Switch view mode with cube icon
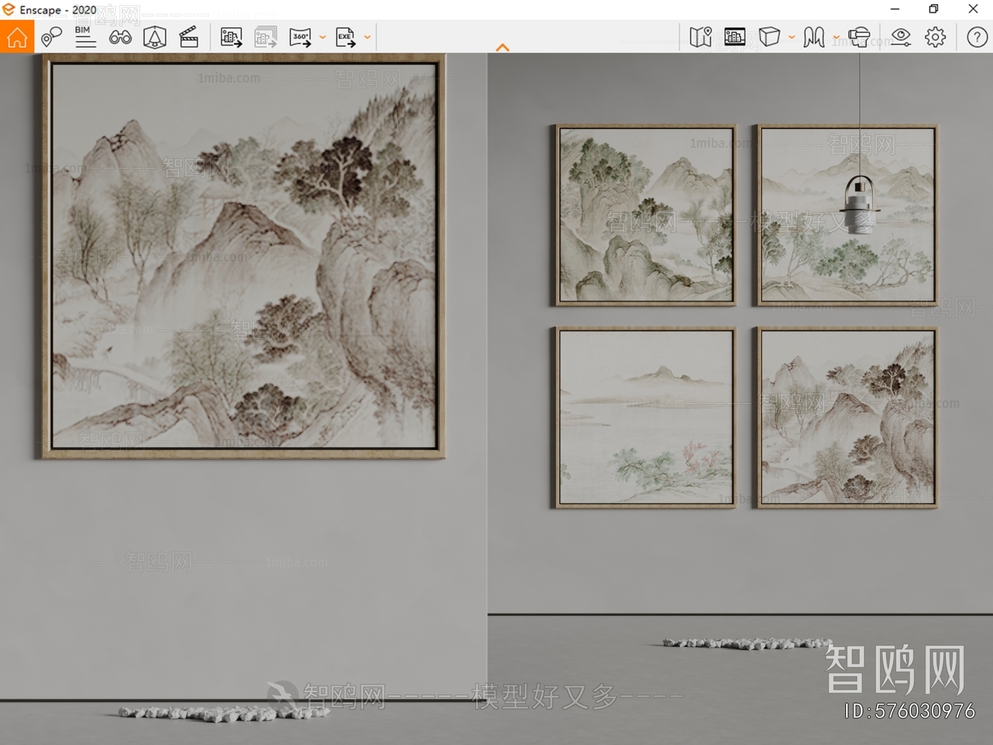The image size is (993, 745). (770, 37)
